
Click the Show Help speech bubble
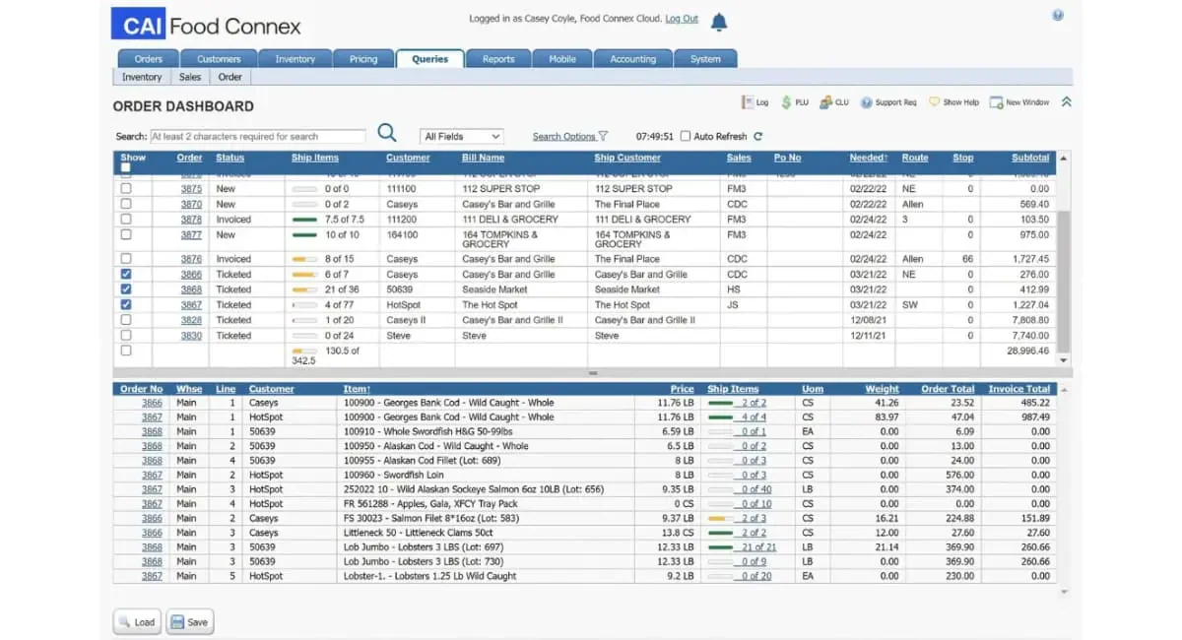point(953,102)
